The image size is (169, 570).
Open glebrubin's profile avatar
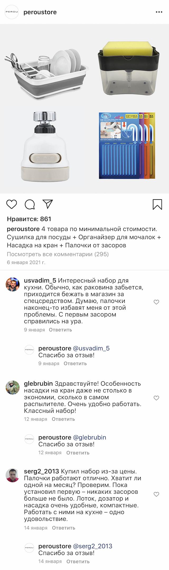click(x=13, y=388)
